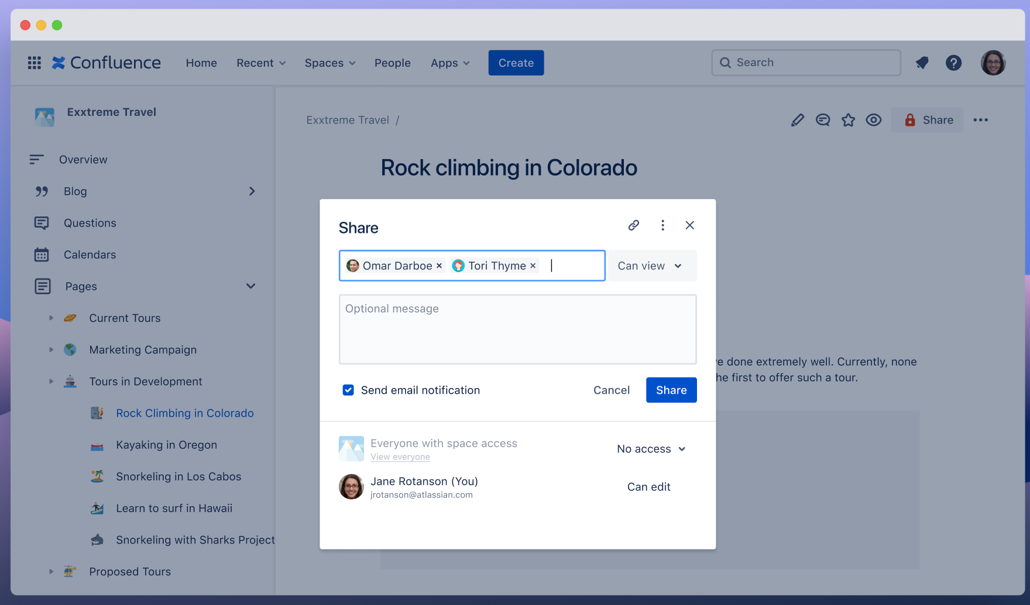Go to the People page
Screen dimensions: 1030x605
[393, 63]
